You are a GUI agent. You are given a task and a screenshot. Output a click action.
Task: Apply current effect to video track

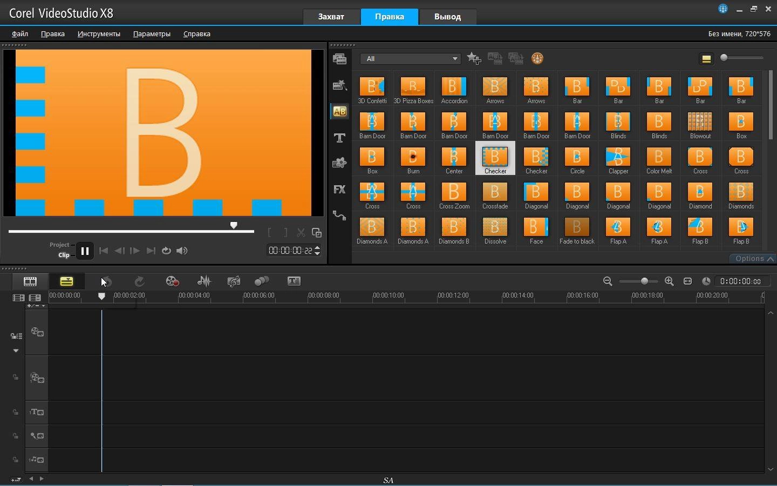(495, 58)
